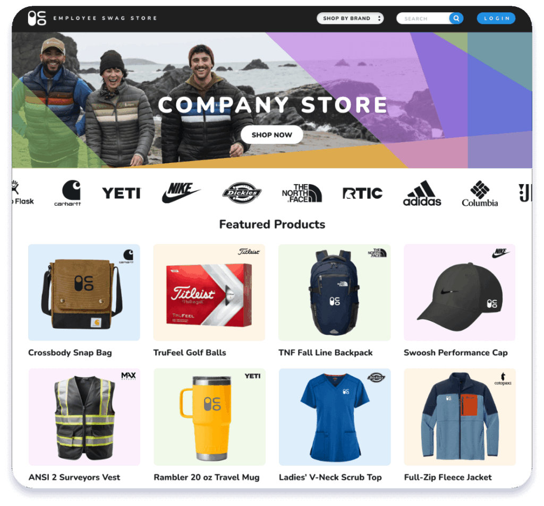View the TruFeel Golf Balls product image
544x506 pixels.
pos(209,292)
